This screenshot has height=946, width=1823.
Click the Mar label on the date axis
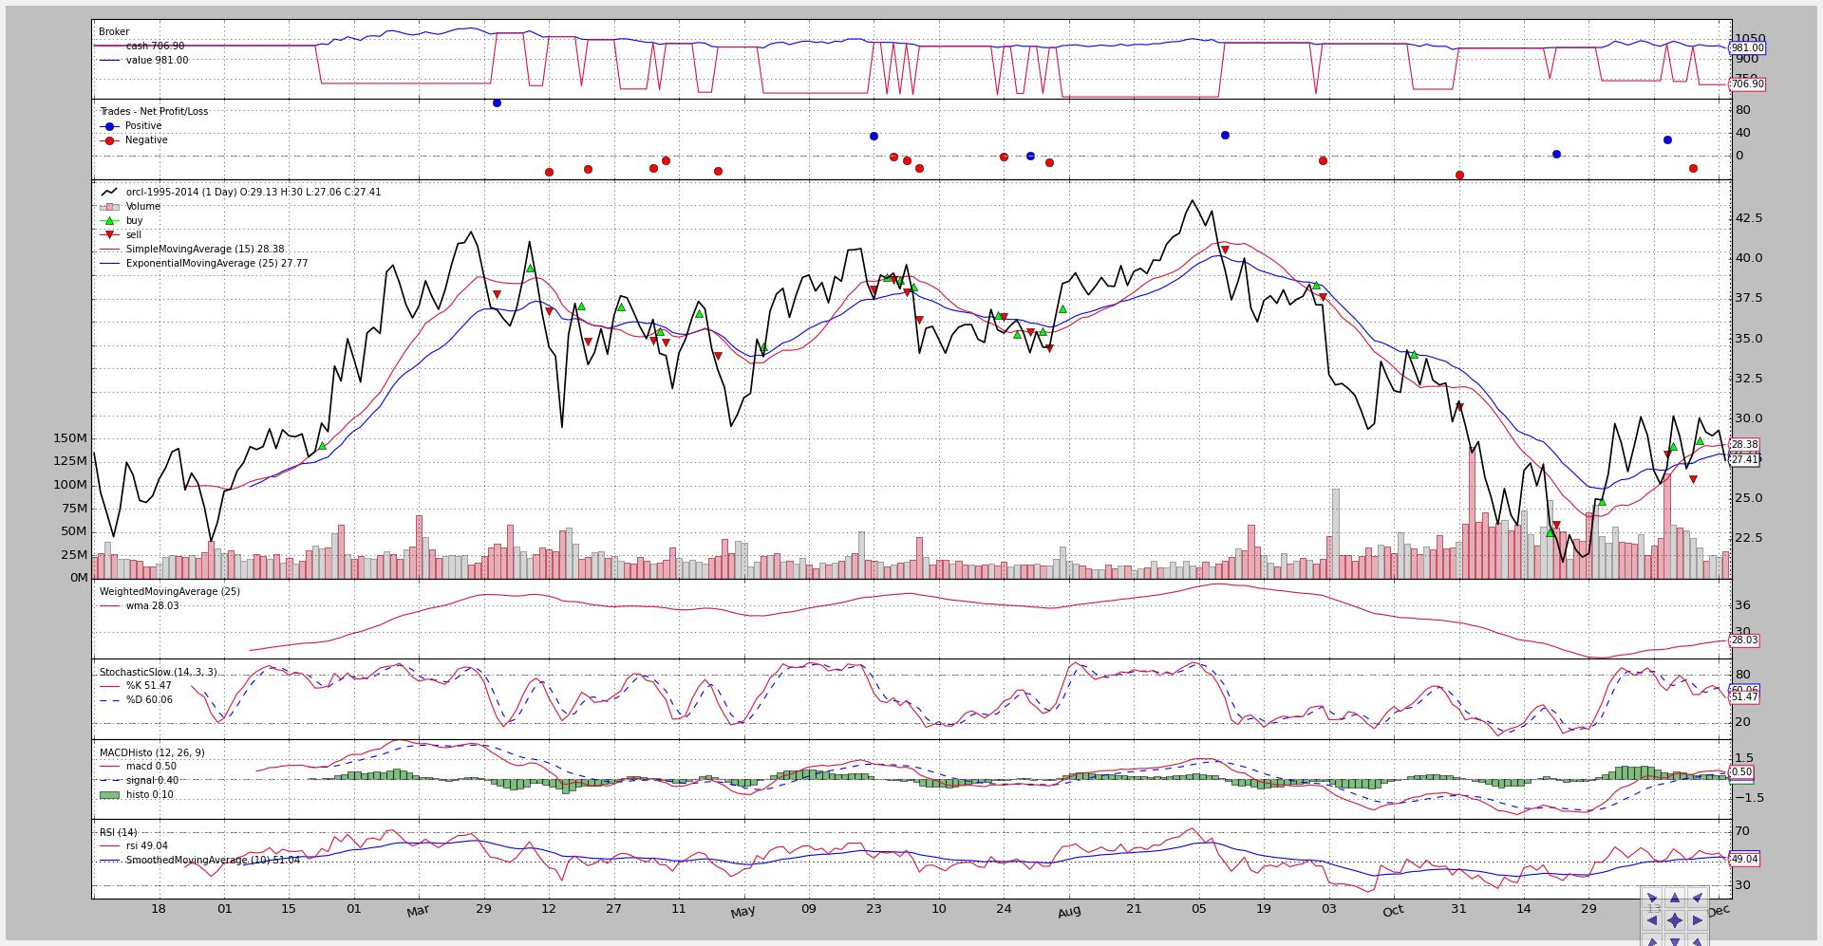point(418,911)
